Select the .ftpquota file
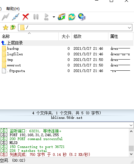Viewport: 134px width, 164px height. click(x=16, y=71)
